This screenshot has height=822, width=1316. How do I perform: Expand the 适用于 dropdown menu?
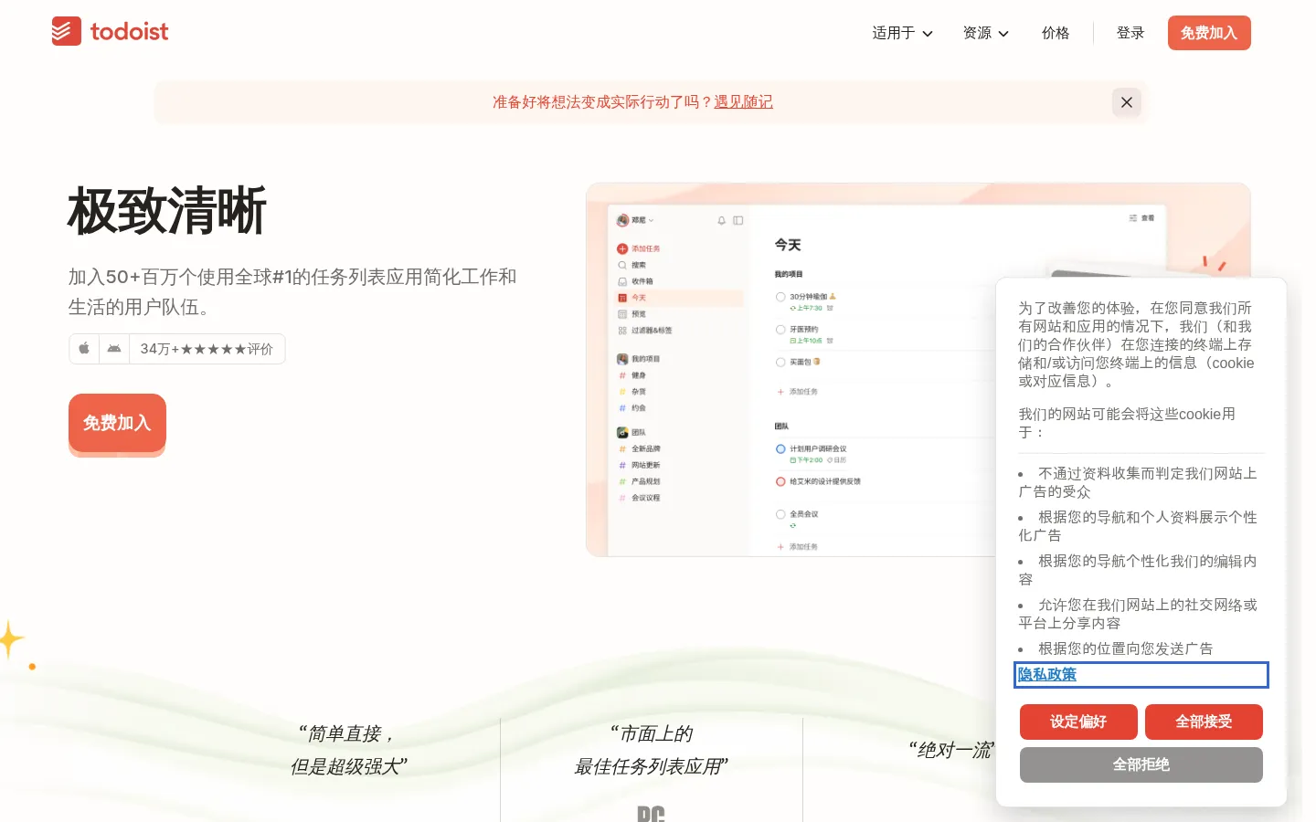[902, 33]
